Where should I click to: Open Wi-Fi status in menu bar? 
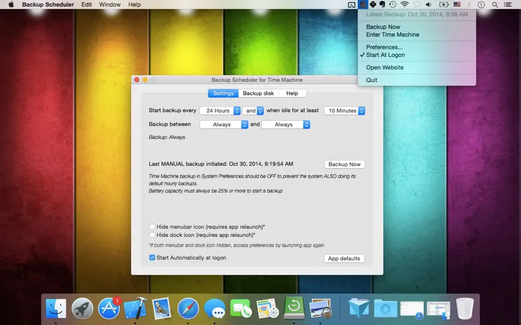pyautogui.click(x=405, y=5)
